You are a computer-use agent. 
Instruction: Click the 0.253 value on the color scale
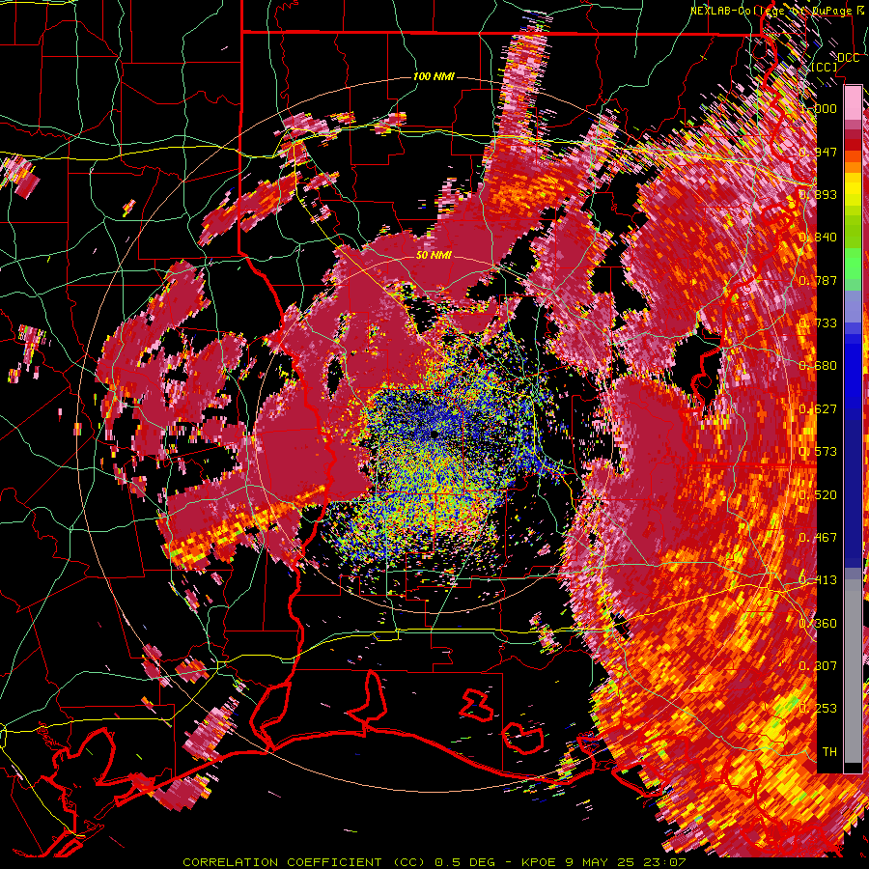(x=818, y=709)
